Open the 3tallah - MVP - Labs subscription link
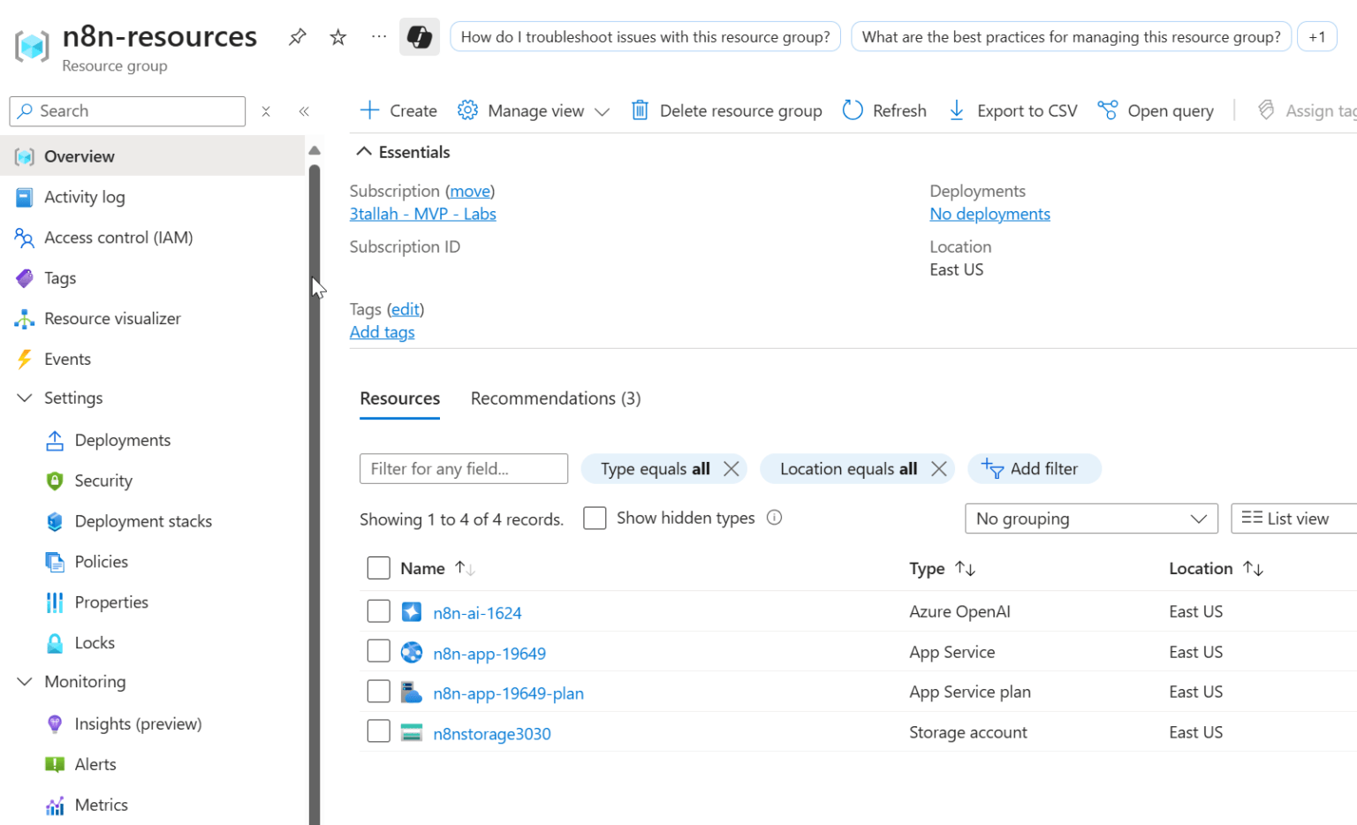 (x=422, y=213)
